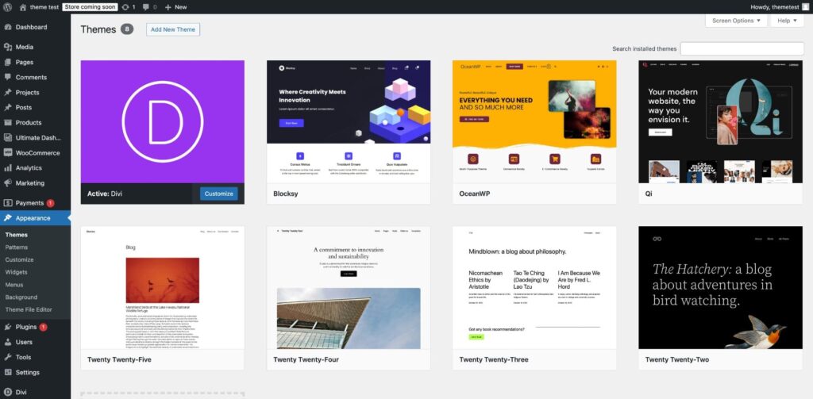Click the updates icon in admin bar
This screenshot has height=399, width=813.
pyautogui.click(x=125, y=6)
